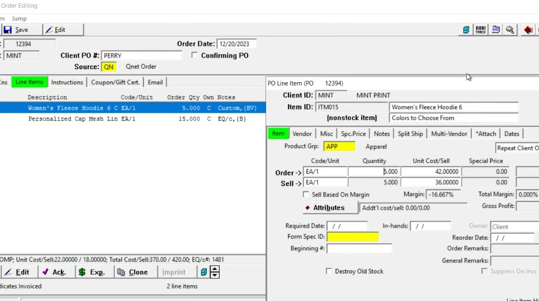The height and width of the screenshot is (301, 539).
Task: Click the Margin -16.667% field
Action: (443, 194)
